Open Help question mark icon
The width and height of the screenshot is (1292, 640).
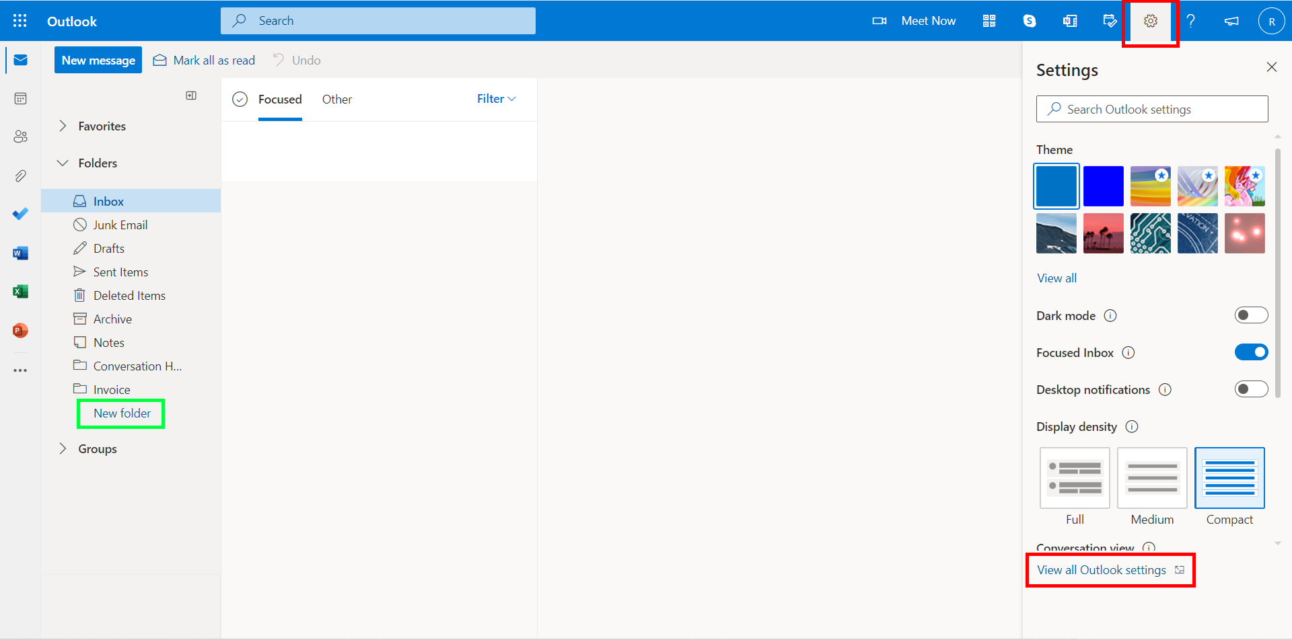tap(1191, 21)
